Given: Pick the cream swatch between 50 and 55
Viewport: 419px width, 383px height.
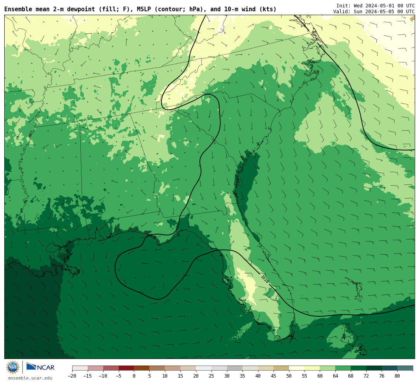Looking at the screenshot, I should [297, 368].
